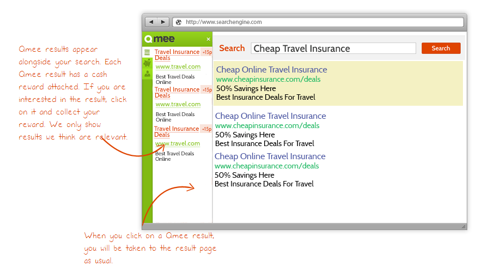
Task: Click +15p reward badge on first Qmee result
Action: tap(207, 52)
